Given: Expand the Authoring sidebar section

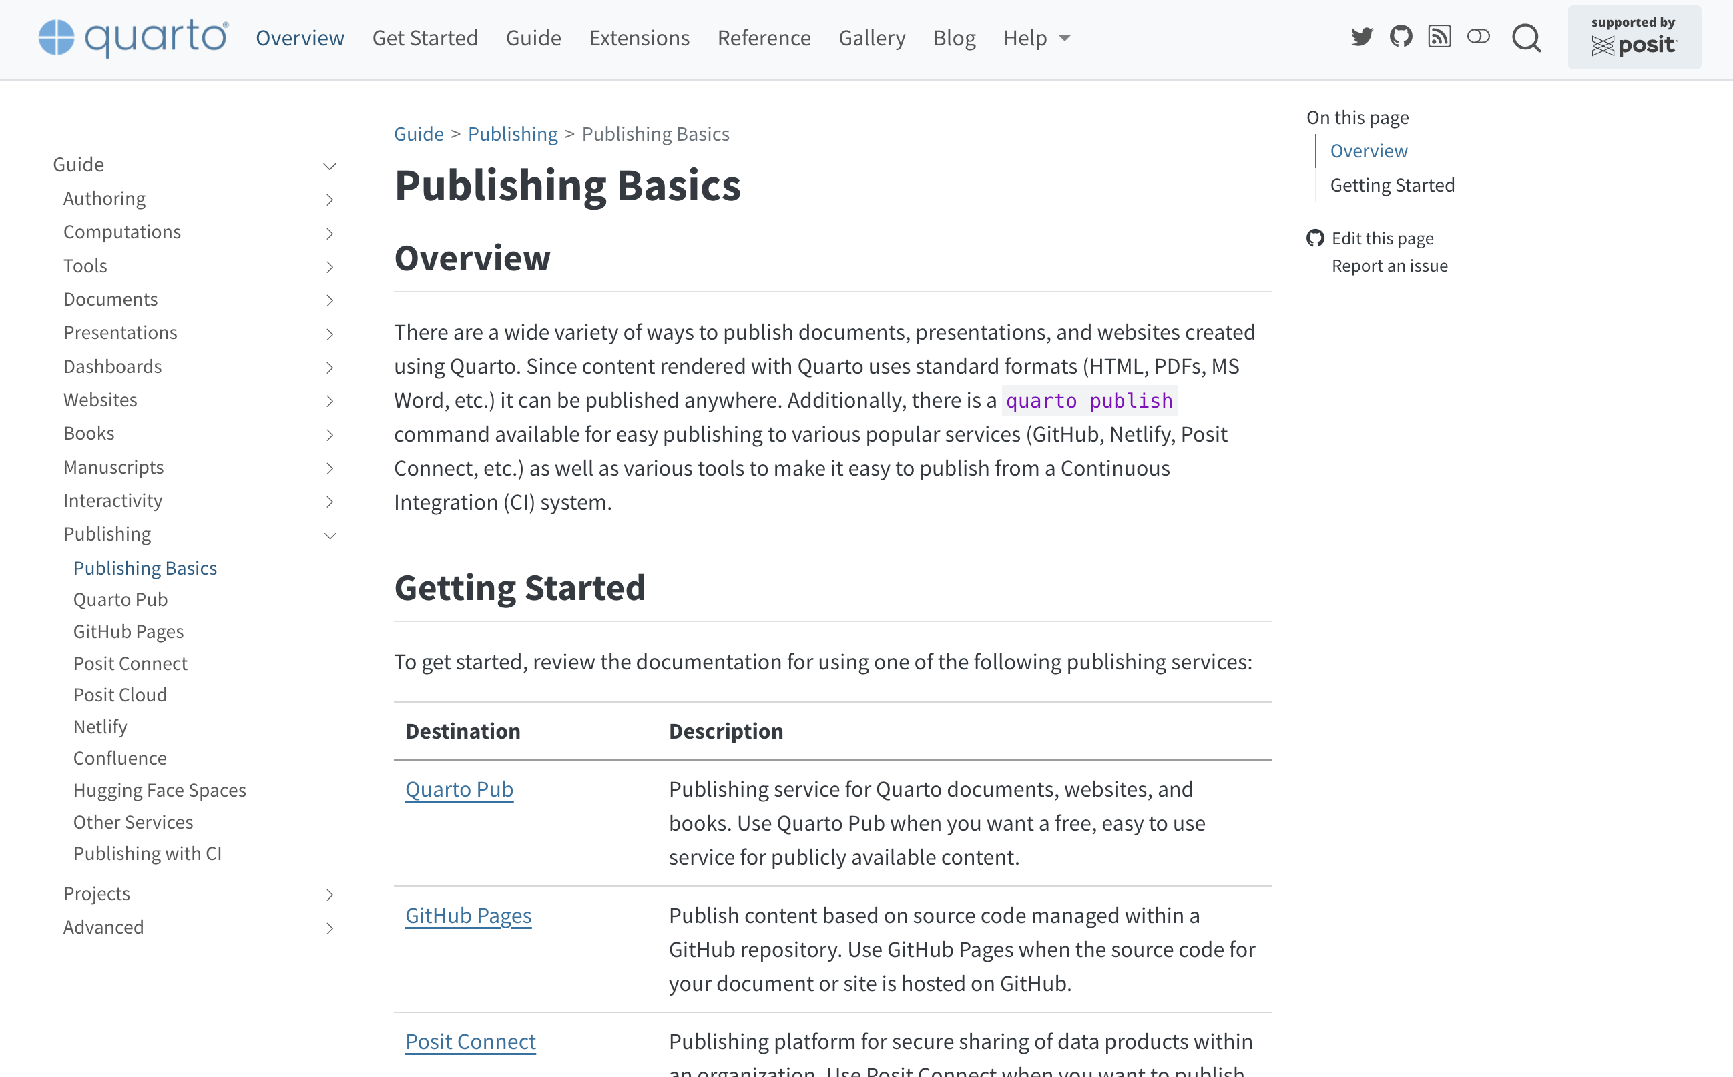Looking at the screenshot, I should tap(329, 200).
